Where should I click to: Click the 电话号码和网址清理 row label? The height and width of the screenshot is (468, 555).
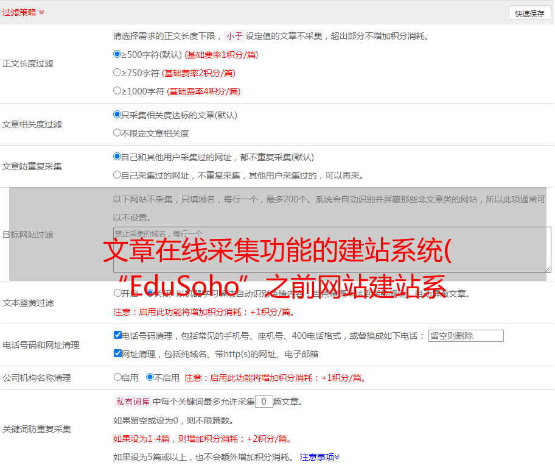pyautogui.click(x=41, y=345)
